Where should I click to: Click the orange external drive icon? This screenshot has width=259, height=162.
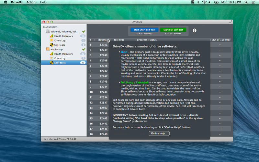48,49
